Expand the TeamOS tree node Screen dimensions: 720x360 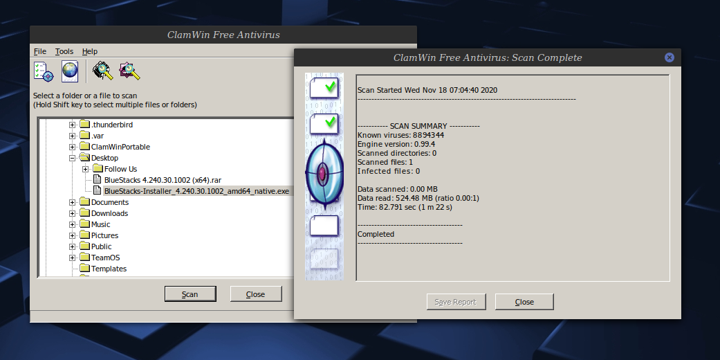tap(72, 258)
